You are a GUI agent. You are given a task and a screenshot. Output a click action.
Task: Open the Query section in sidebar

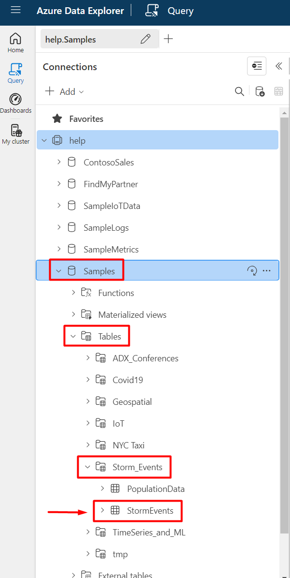pyautogui.click(x=15, y=73)
